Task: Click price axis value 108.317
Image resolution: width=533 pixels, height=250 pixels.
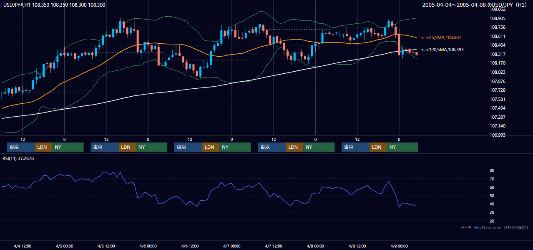Action: (498, 54)
